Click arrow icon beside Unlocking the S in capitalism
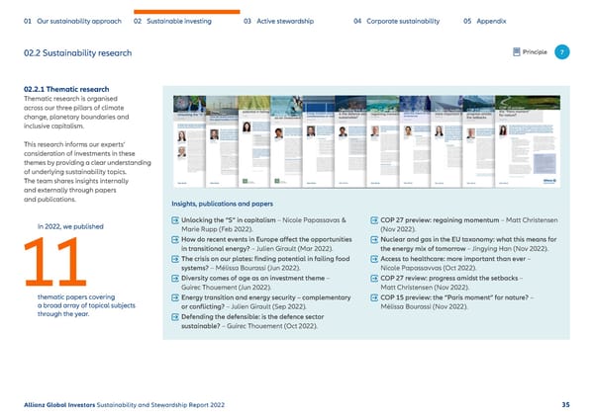The image size is (594, 419). [175, 220]
